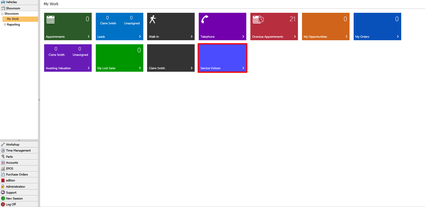Click Log Off in the sidebar
This screenshot has width=425, height=207.
[19, 204]
